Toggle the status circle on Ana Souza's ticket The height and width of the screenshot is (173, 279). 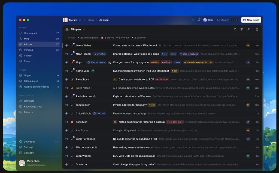(66, 130)
